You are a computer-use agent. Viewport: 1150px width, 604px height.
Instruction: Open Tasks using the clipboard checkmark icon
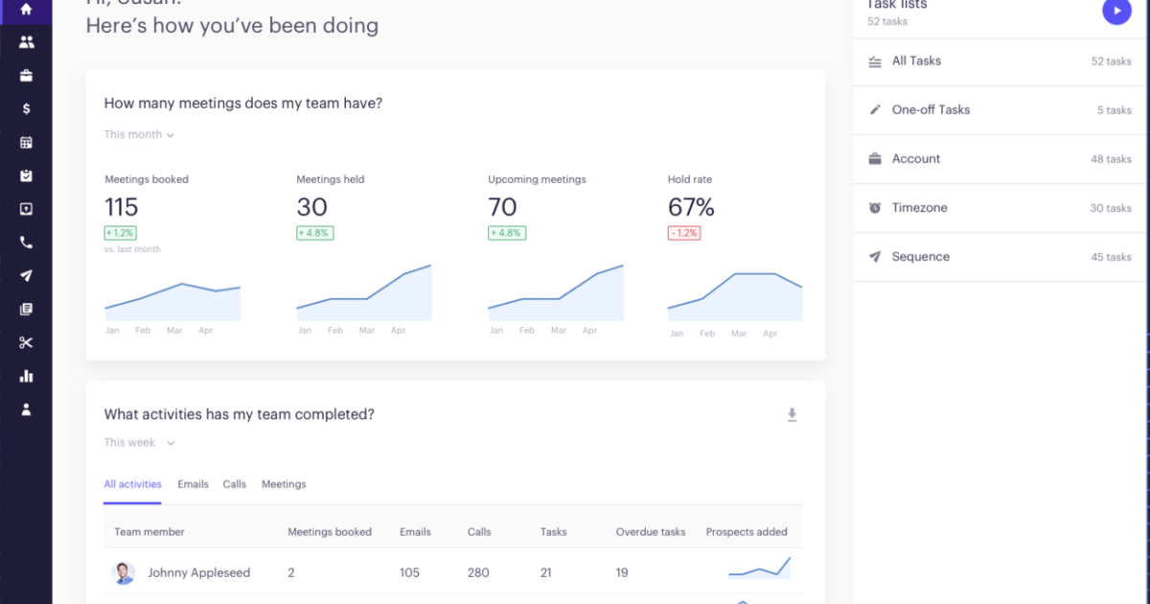click(x=25, y=175)
